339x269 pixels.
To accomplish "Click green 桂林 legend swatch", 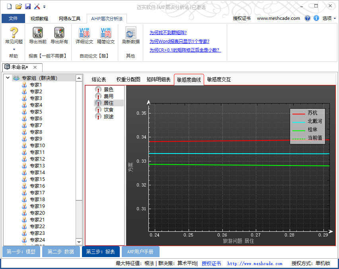I will click(x=298, y=131).
